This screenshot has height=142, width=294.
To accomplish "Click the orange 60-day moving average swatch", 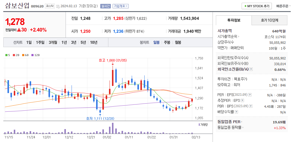I will pyautogui.click(x=23, y=55).
